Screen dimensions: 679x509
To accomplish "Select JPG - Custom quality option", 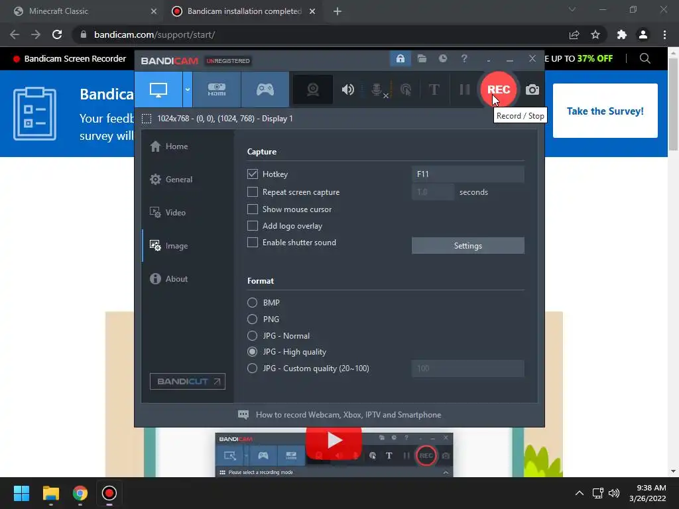I will pos(252,368).
